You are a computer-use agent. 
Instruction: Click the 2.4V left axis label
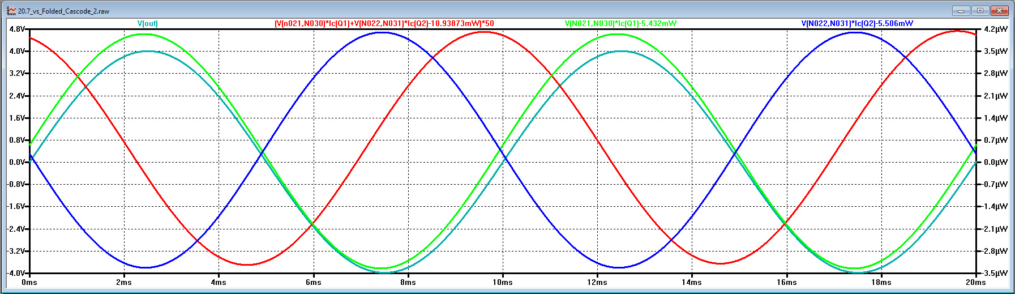(17, 96)
